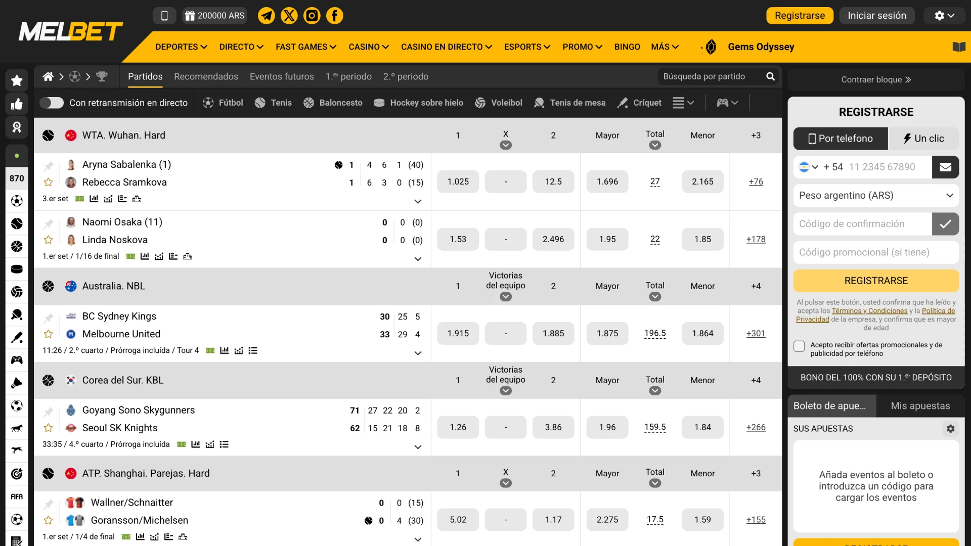Open live tracker pitch view for Sabalenka match
Viewport: 971px width, 546px height.
[x=79, y=199]
